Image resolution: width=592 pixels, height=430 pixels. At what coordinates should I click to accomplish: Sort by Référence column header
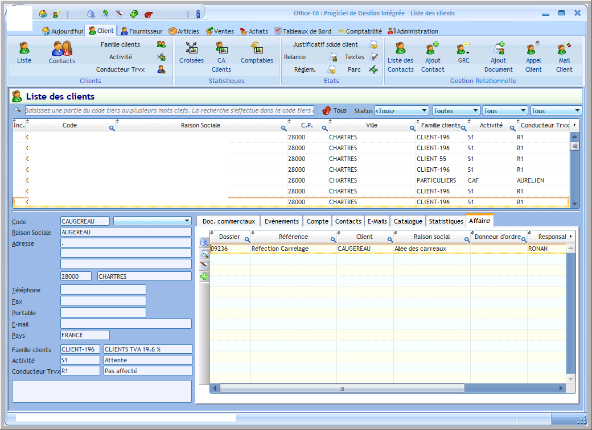[x=293, y=237]
